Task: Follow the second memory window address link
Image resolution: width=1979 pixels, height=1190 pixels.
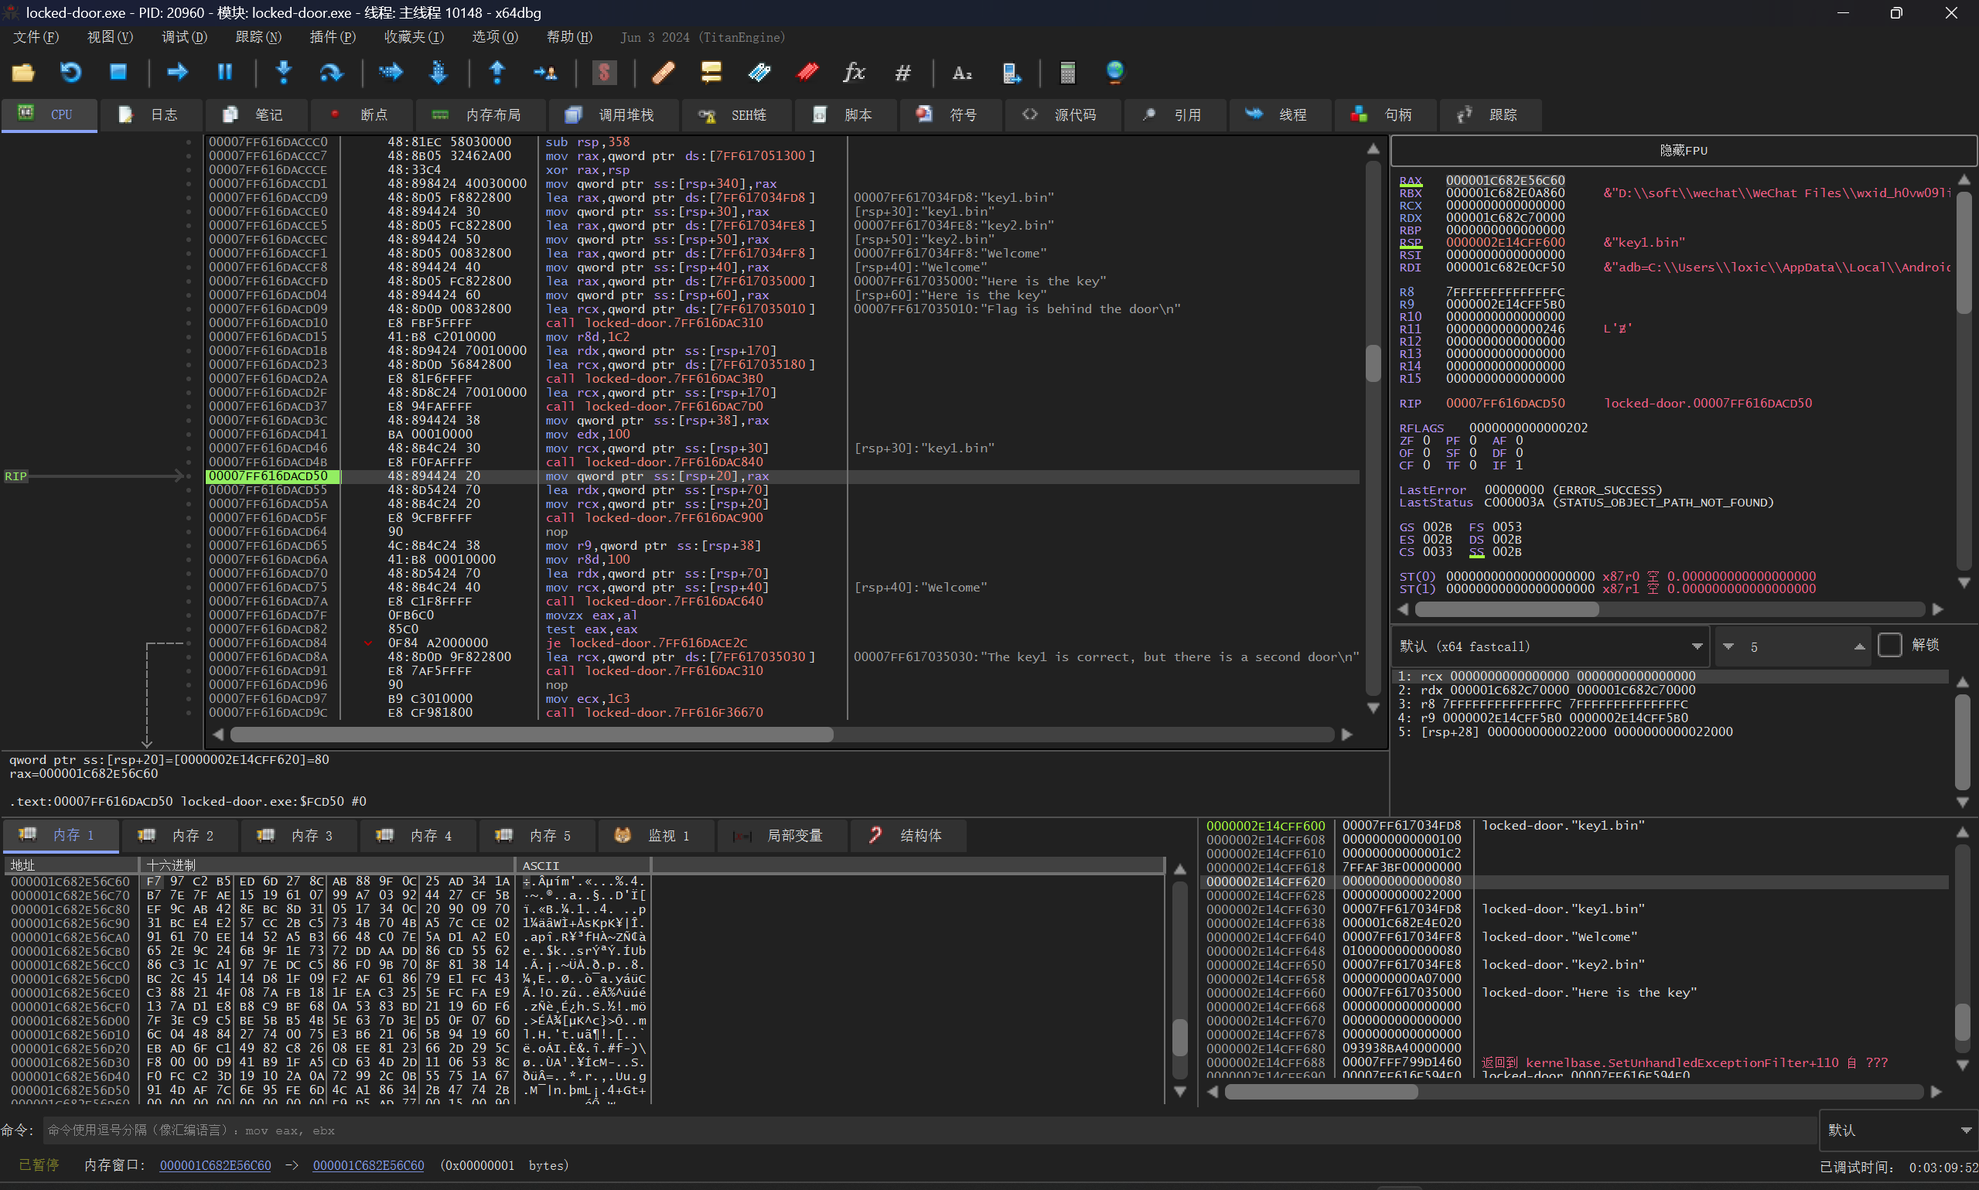Action: (x=368, y=1165)
